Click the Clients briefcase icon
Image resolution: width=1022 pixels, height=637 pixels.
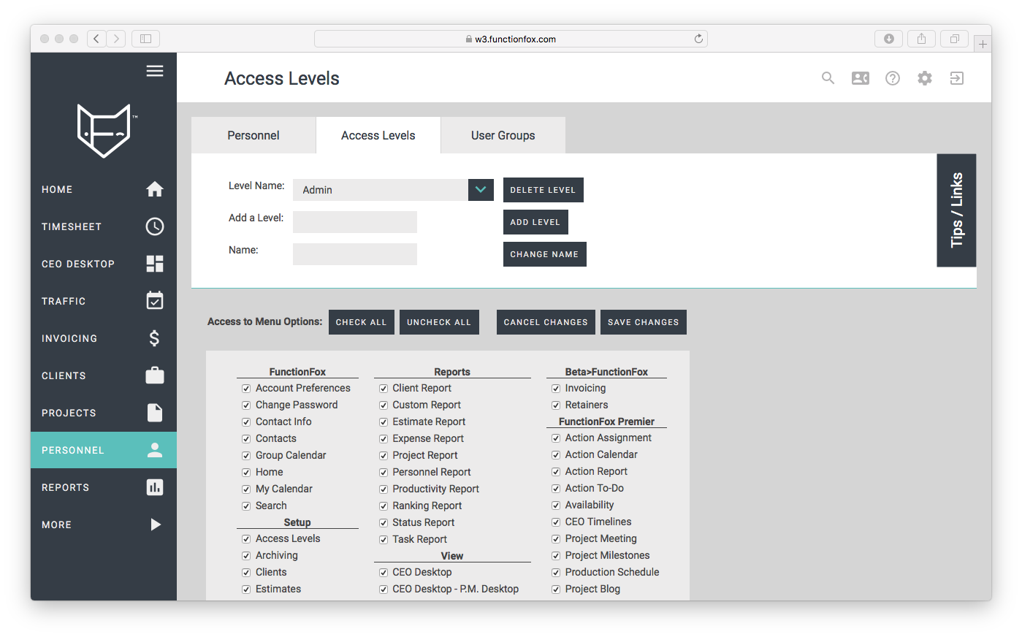[x=155, y=375]
